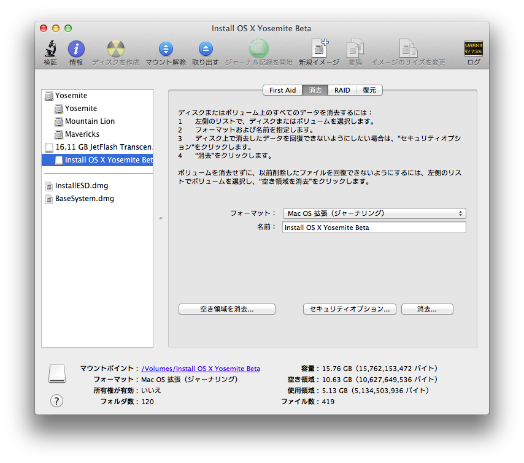
Task: Open the Info (情報) toolbar icon
Action: coord(76,49)
